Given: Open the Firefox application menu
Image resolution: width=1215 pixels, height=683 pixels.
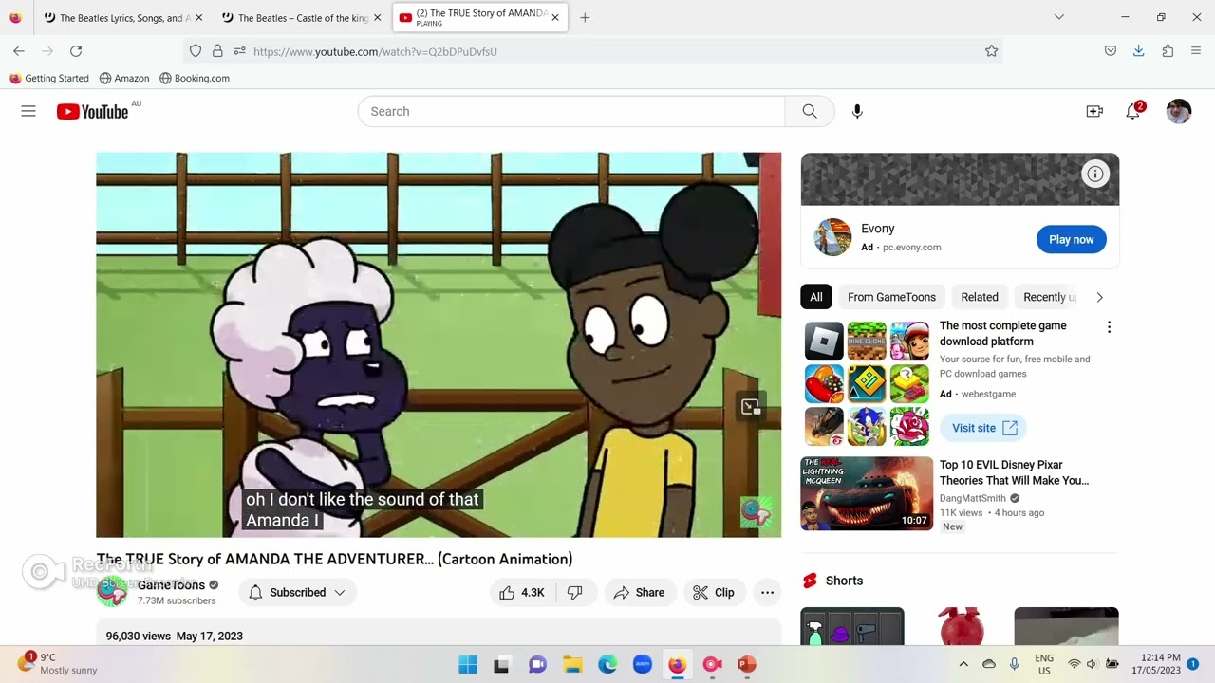Looking at the screenshot, I should coord(1196,51).
